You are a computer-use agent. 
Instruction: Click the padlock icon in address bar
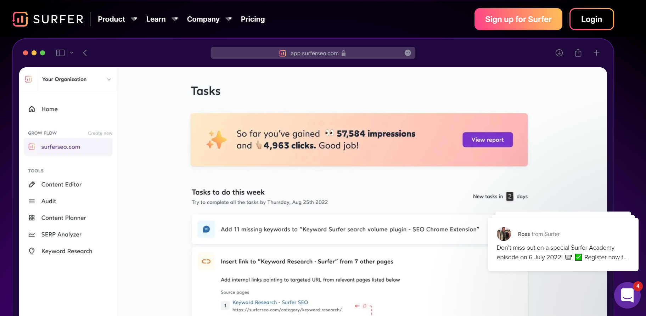343,53
